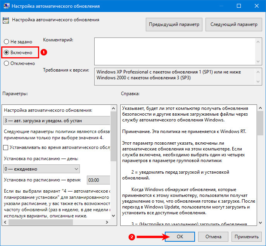This screenshot has width=266, height=246.
Task: Click version requirements scroll up arrow
Action: click(x=258, y=72)
